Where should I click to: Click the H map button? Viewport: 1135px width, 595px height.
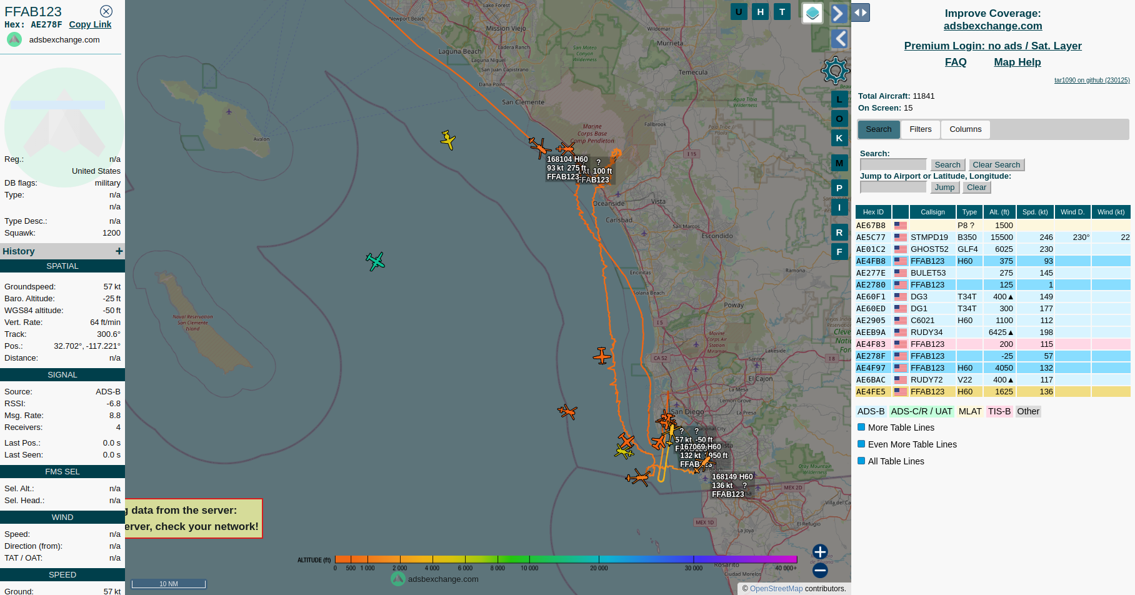(760, 11)
